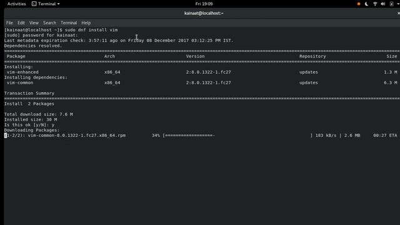This screenshot has height=225, width=400.
Task: Open the View menu
Action: (34, 22)
